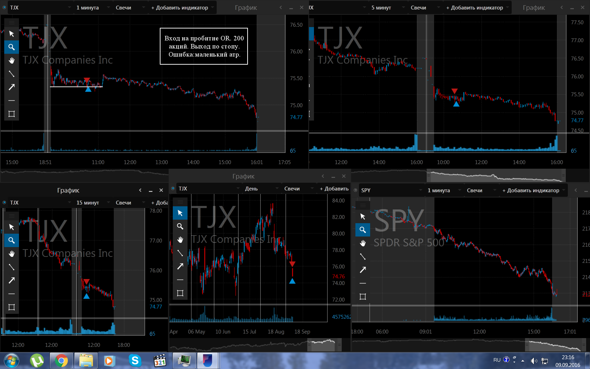Viewport: 590px width, 369px height.
Task: Open the 'Свечи' chart type dropdown in the daily chart
Action: coord(299,188)
